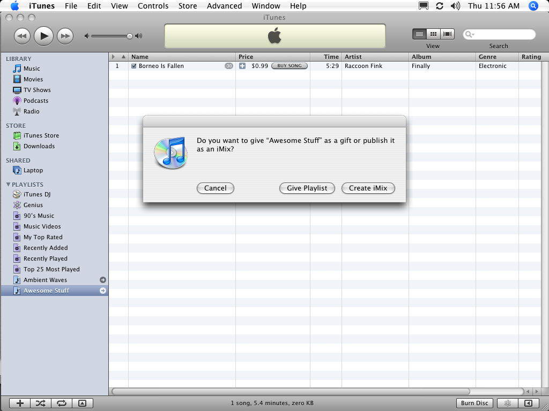Viewport: 549px width, 411px height.
Task: Click the high volume speaker icon
Action: pos(139,36)
